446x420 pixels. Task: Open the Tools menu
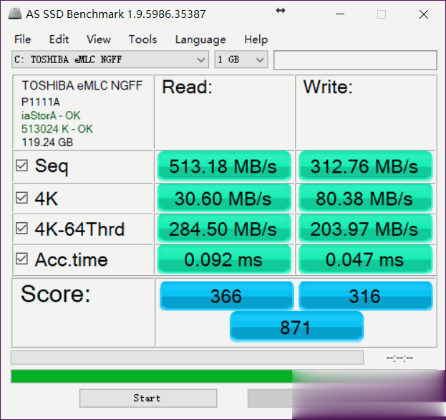tap(142, 39)
